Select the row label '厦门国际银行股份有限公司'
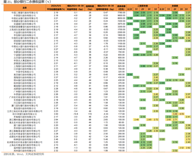 tap(24, 105)
